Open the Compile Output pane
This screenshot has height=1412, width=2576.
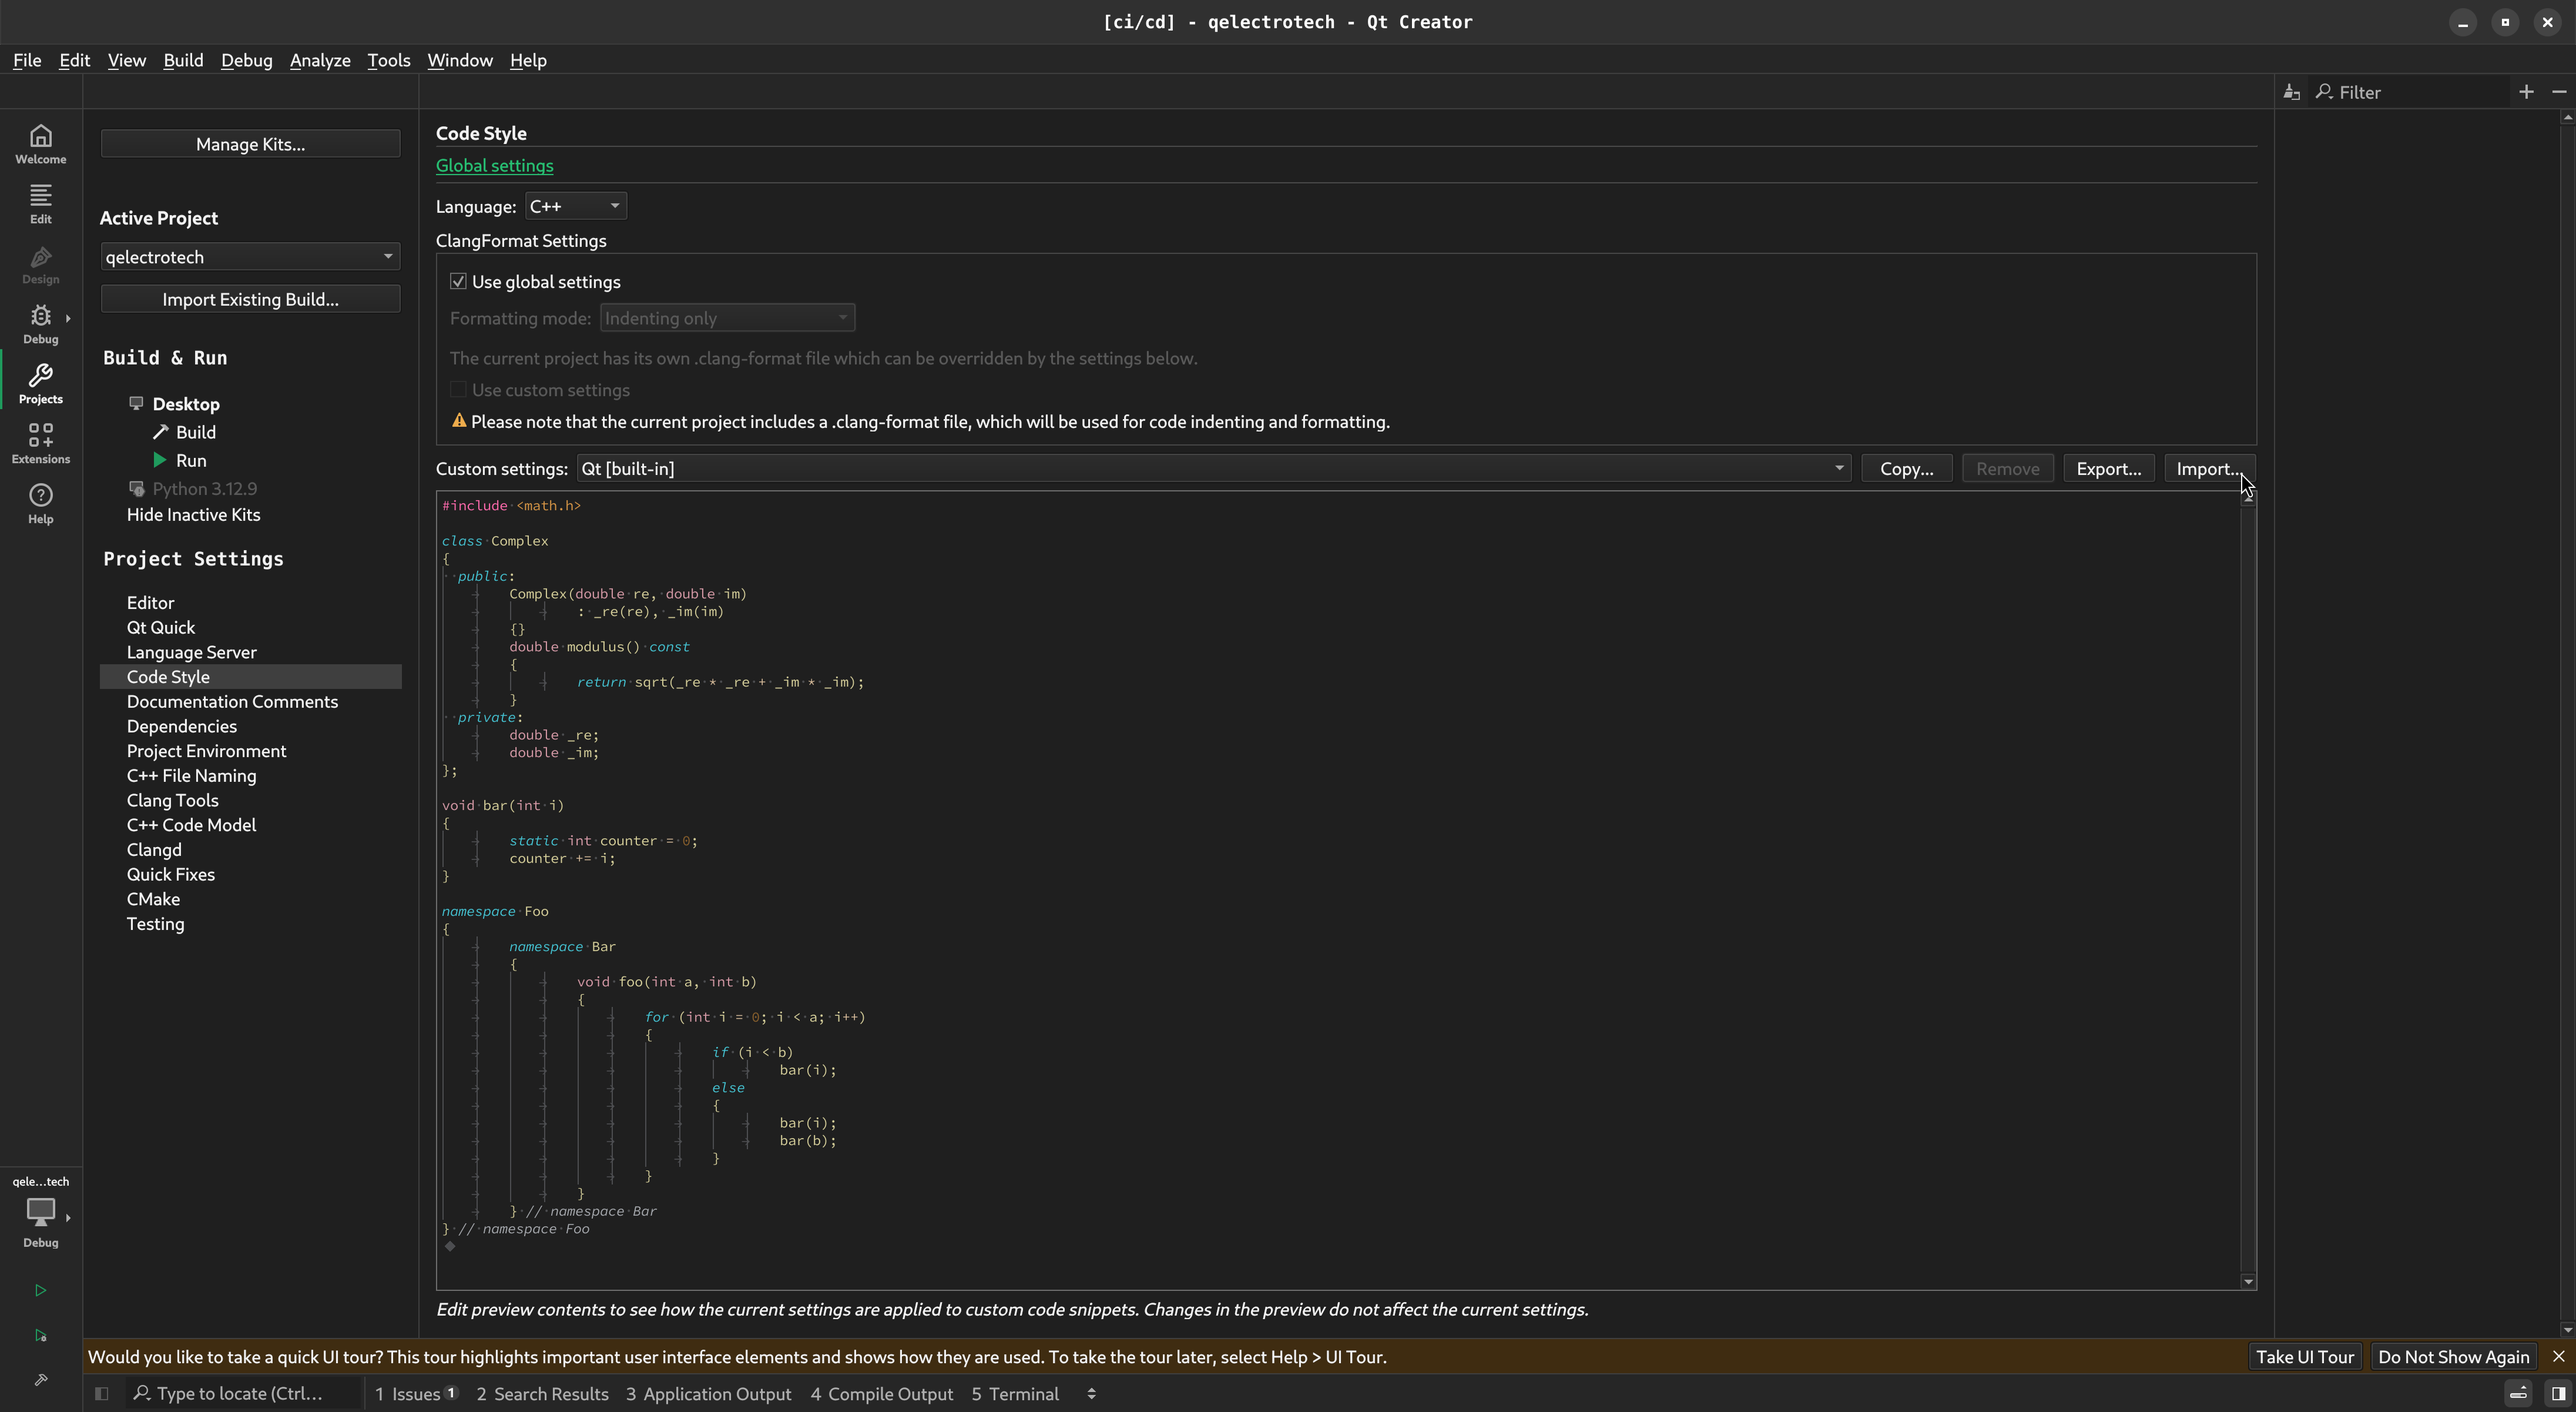point(881,1394)
